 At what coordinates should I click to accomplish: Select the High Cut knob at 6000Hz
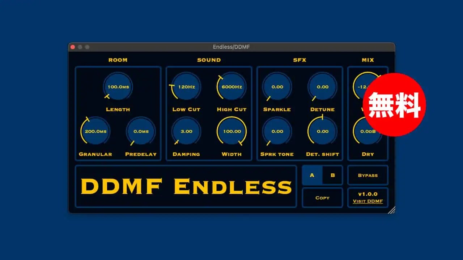click(x=231, y=87)
